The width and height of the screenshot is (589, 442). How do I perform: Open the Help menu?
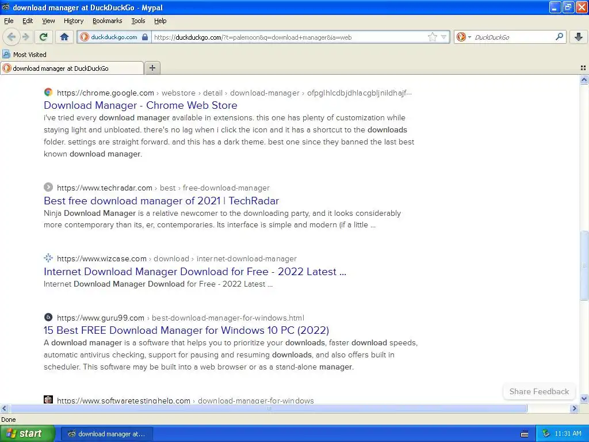(160, 21)
